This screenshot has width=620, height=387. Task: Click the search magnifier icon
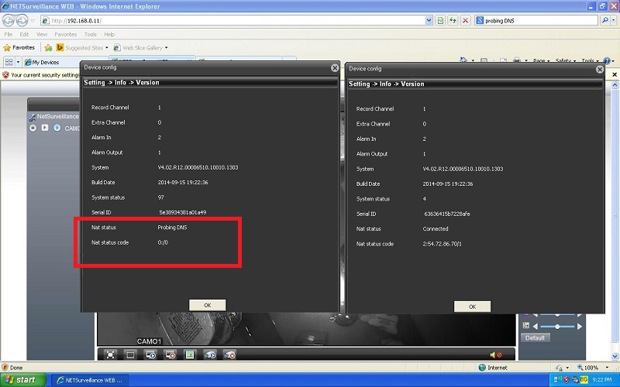[x=604, y=21]
